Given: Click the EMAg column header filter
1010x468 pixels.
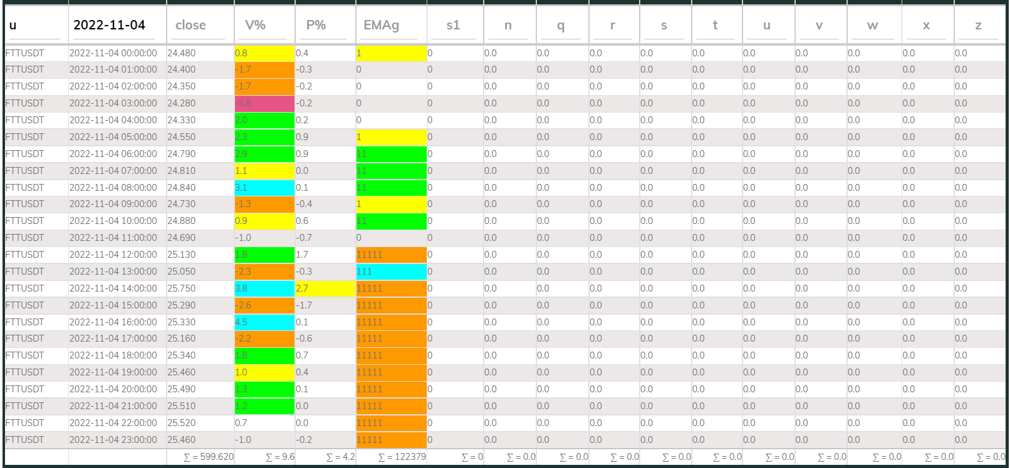Looking at the screenshot, I should (x=390, y=26).
